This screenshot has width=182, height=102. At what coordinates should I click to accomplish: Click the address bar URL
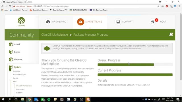tap(48, 6)
